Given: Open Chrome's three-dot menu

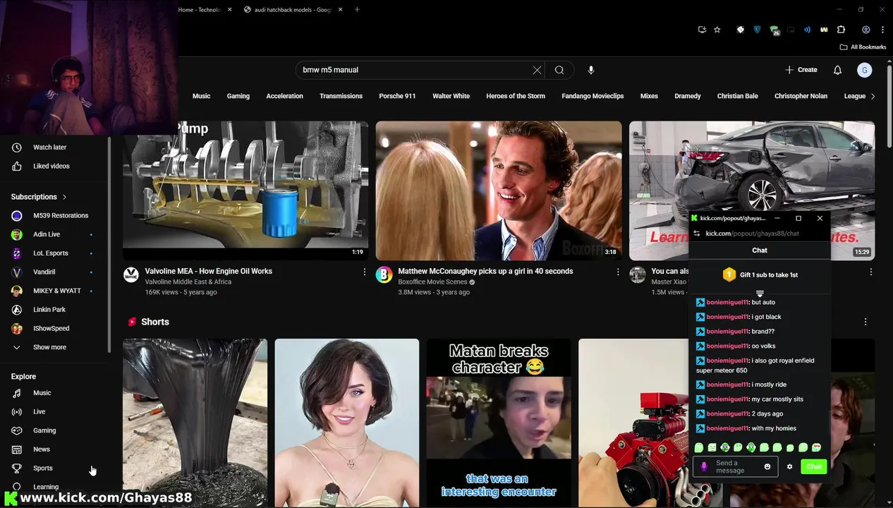Looking at the screenshot, I should [882, 30].
